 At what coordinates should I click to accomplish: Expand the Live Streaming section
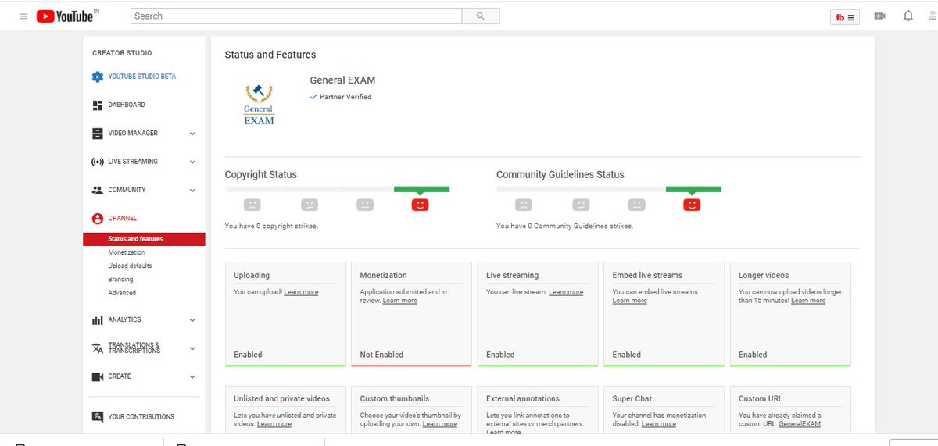(192, 162)
